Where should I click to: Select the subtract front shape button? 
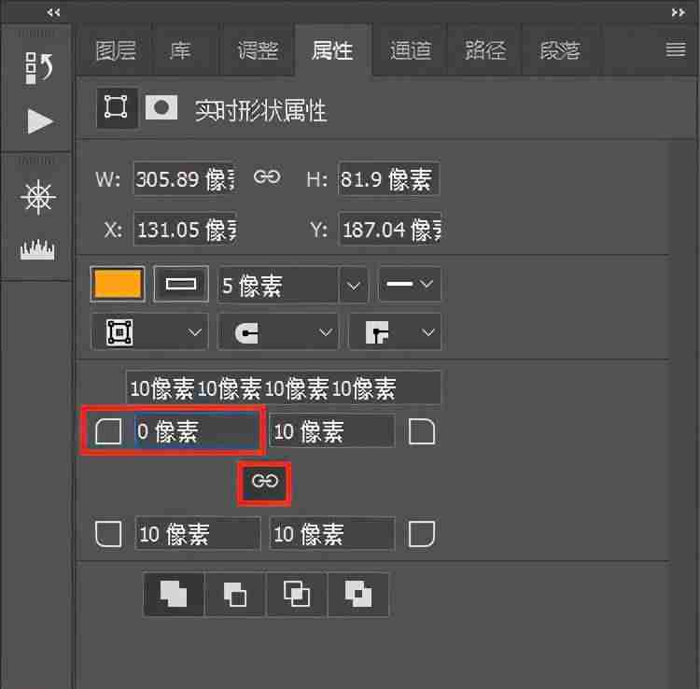pos(235,595)
